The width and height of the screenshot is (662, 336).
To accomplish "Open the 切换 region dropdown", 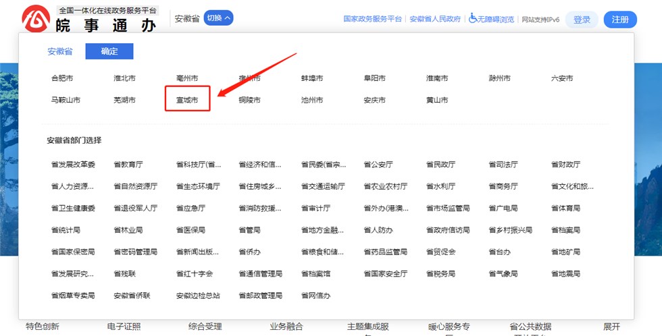I will pos(218,18).
